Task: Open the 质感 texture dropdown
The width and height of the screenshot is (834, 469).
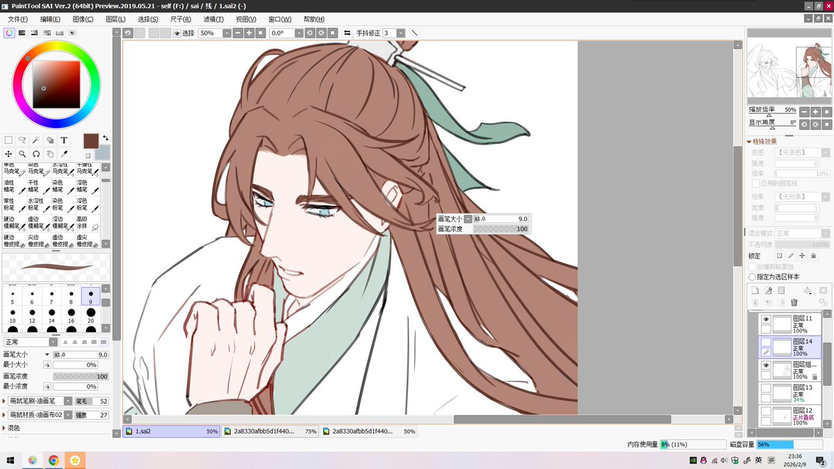Action: 825,152
